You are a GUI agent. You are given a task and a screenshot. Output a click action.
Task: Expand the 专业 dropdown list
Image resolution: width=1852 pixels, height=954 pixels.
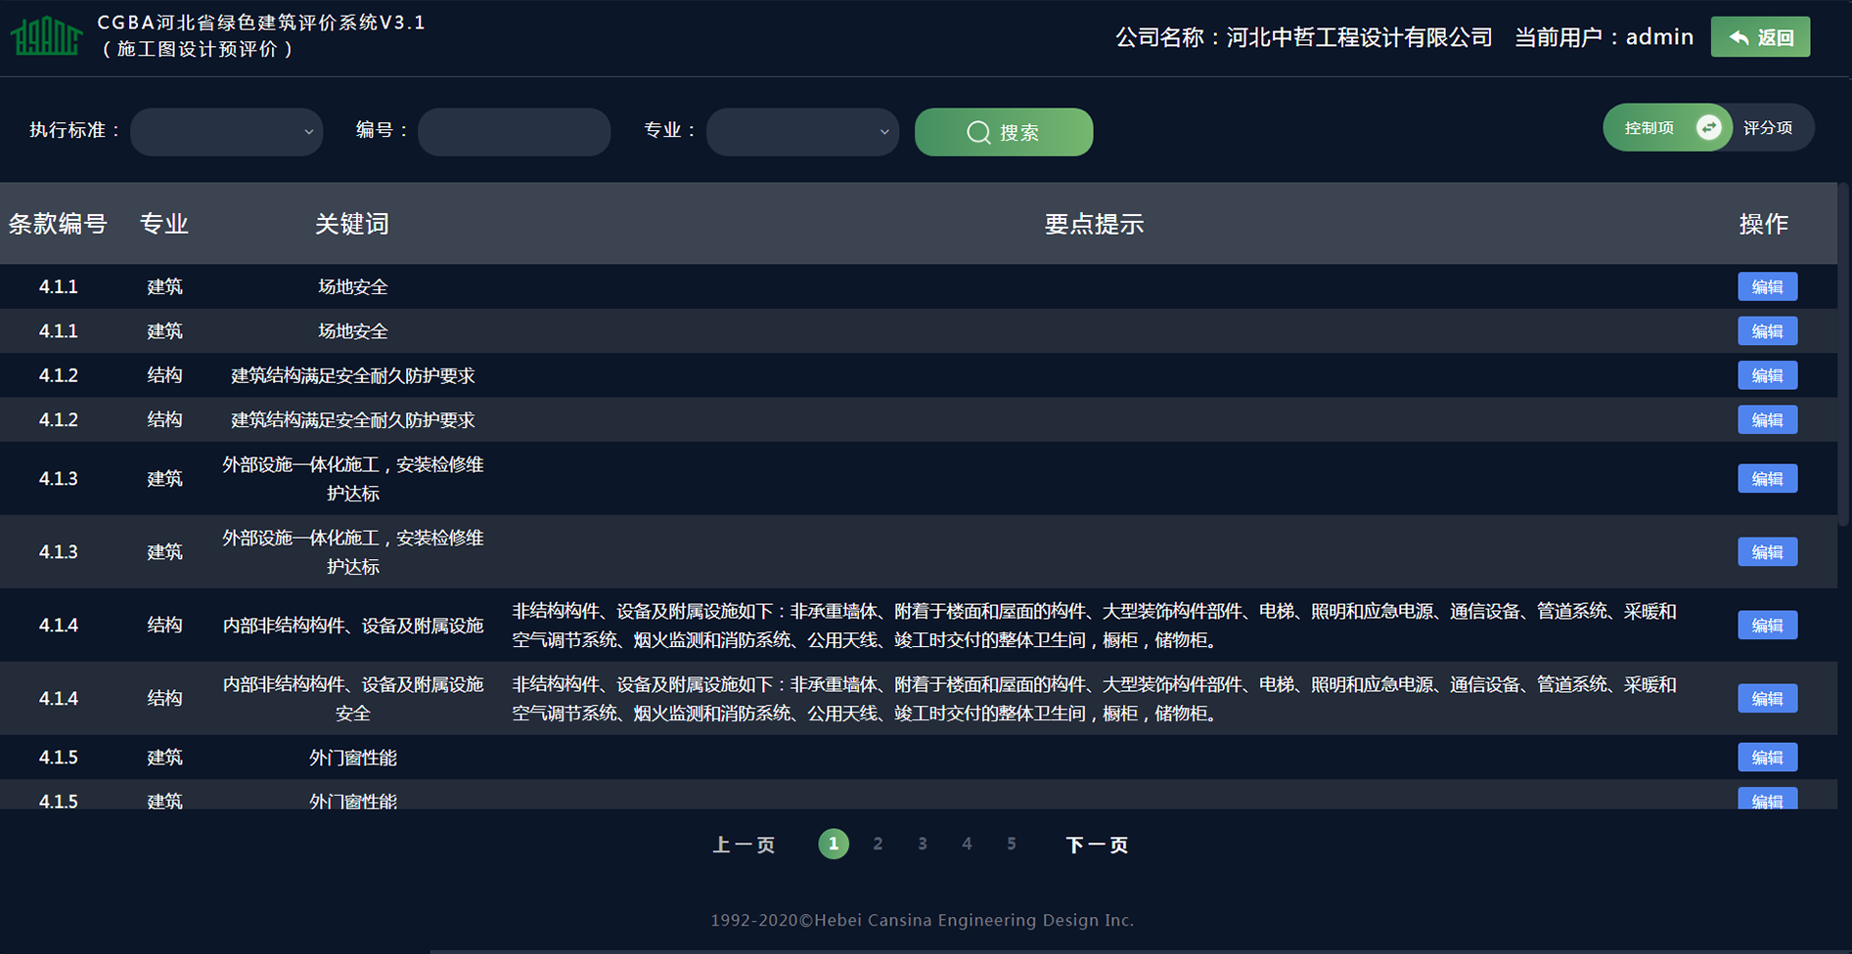pos(802,132)
